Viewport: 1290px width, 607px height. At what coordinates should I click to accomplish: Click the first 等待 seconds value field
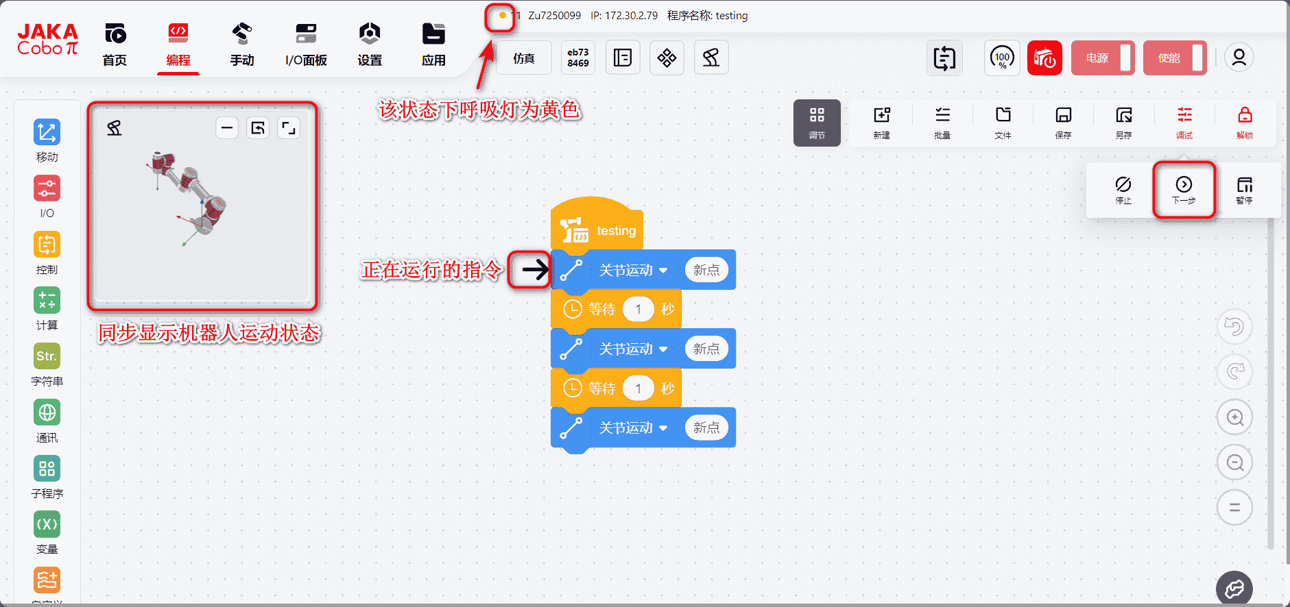(x=638, y=309)
